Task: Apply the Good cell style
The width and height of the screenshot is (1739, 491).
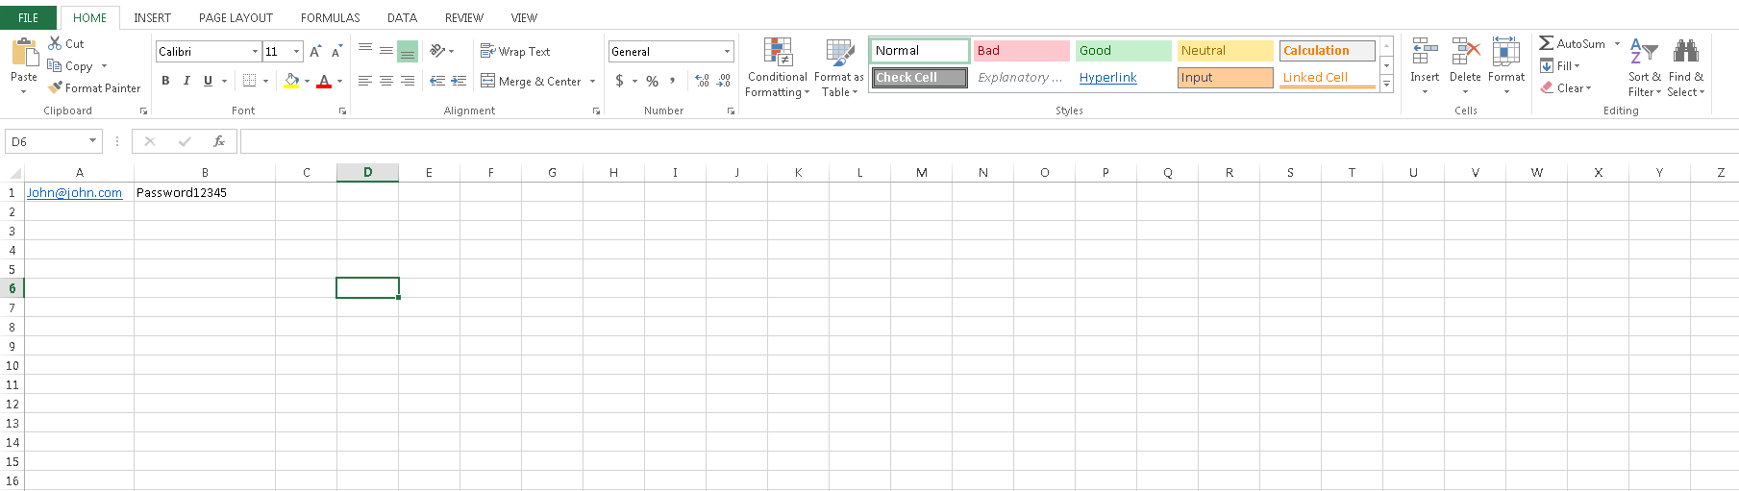Action: point(1122,51)
